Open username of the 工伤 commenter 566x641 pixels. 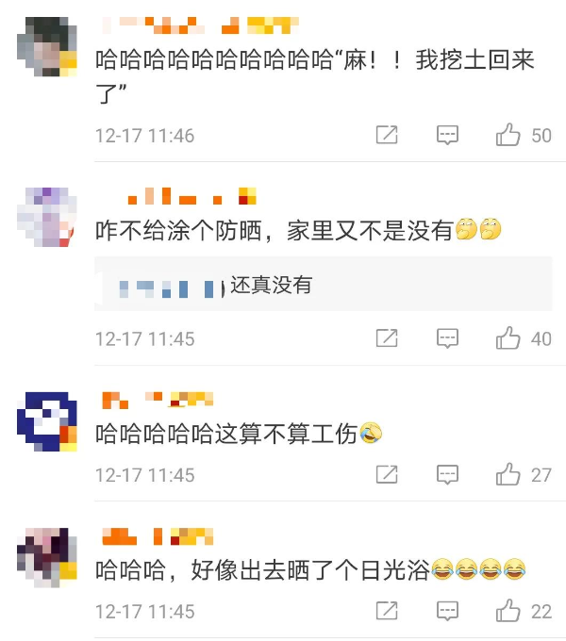point(158,400)
